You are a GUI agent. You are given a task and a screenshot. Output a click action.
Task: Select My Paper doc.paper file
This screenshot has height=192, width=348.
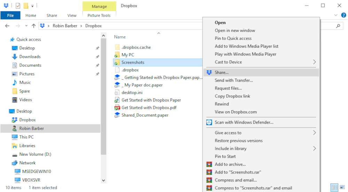pyautogui.click(x=139, y=85)
